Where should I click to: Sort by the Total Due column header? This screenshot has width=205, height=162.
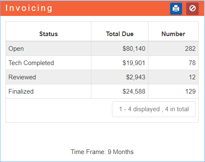[x=120, y=34]
